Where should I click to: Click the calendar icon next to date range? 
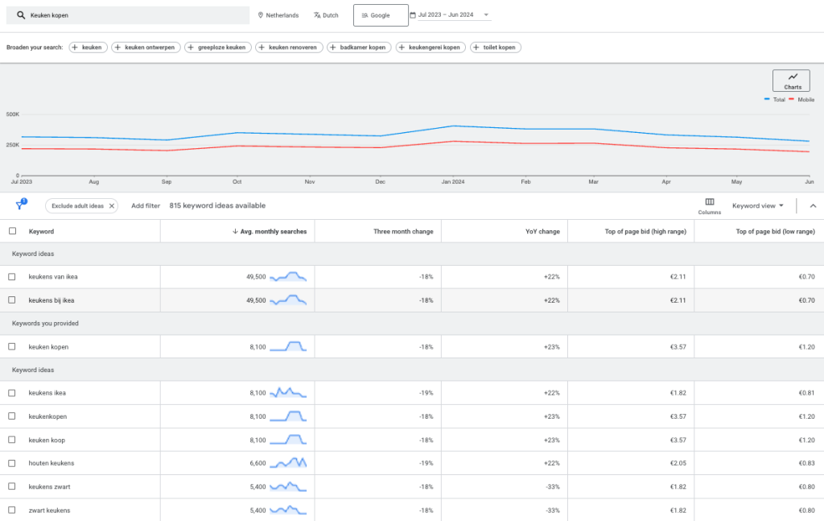(413, 14)
